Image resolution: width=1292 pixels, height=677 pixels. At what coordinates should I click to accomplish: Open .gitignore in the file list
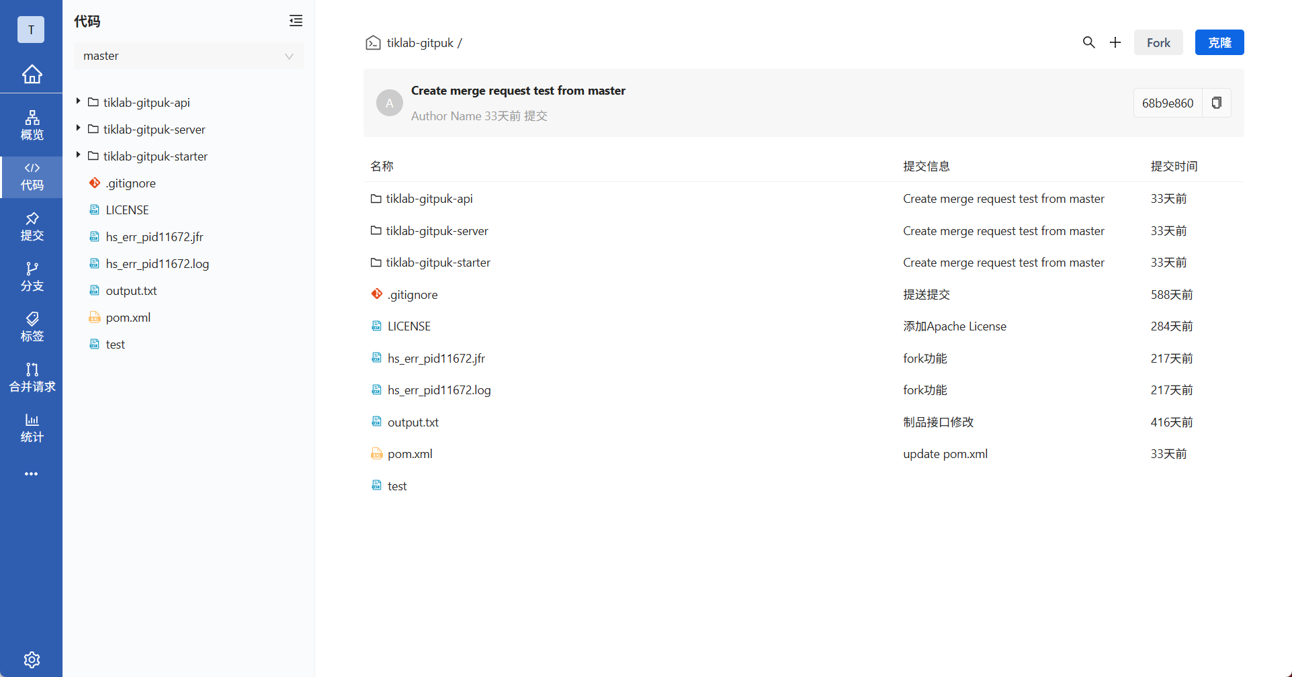(x=413, y=295)
